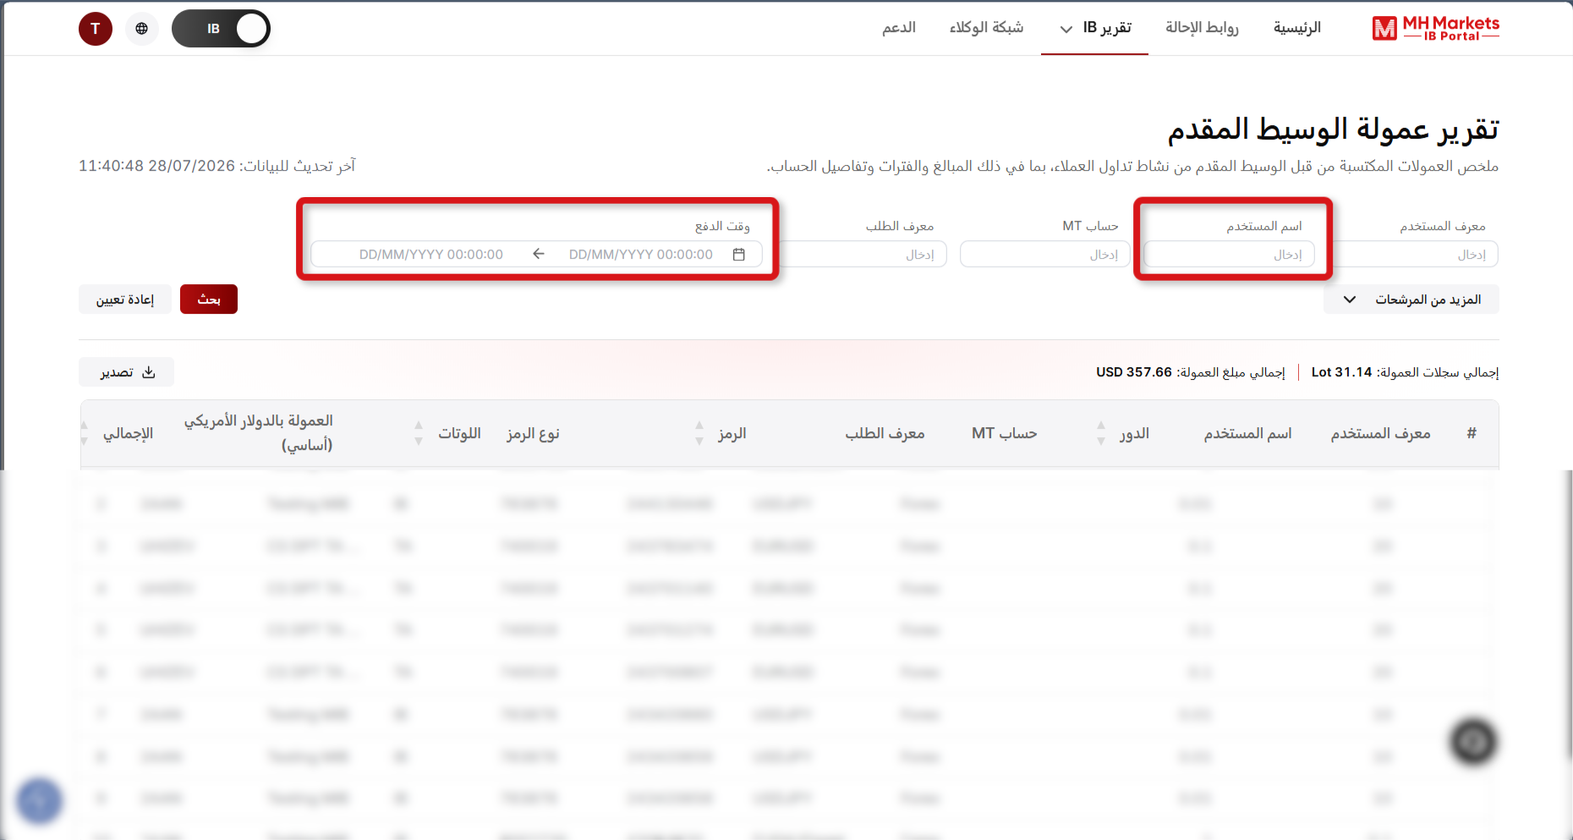1573x840 pixels.
Task: Select the start date field of وقت الدفع
Action: [641, 255]
